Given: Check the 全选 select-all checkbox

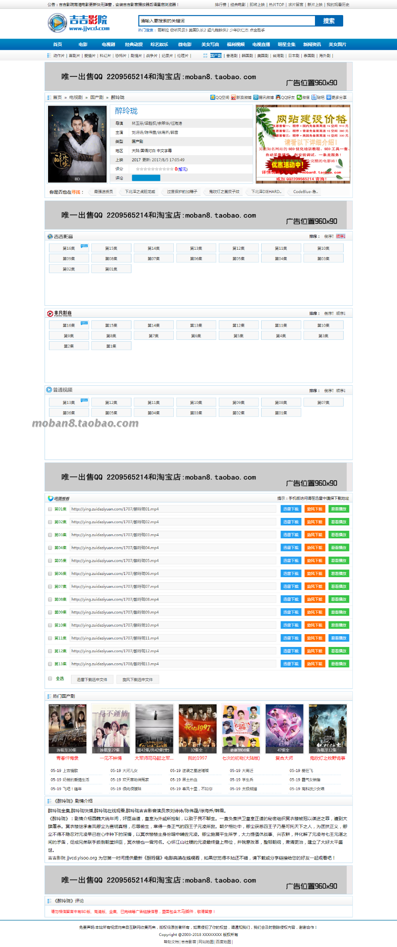Looking at the screenshot, I should point(50,678).
